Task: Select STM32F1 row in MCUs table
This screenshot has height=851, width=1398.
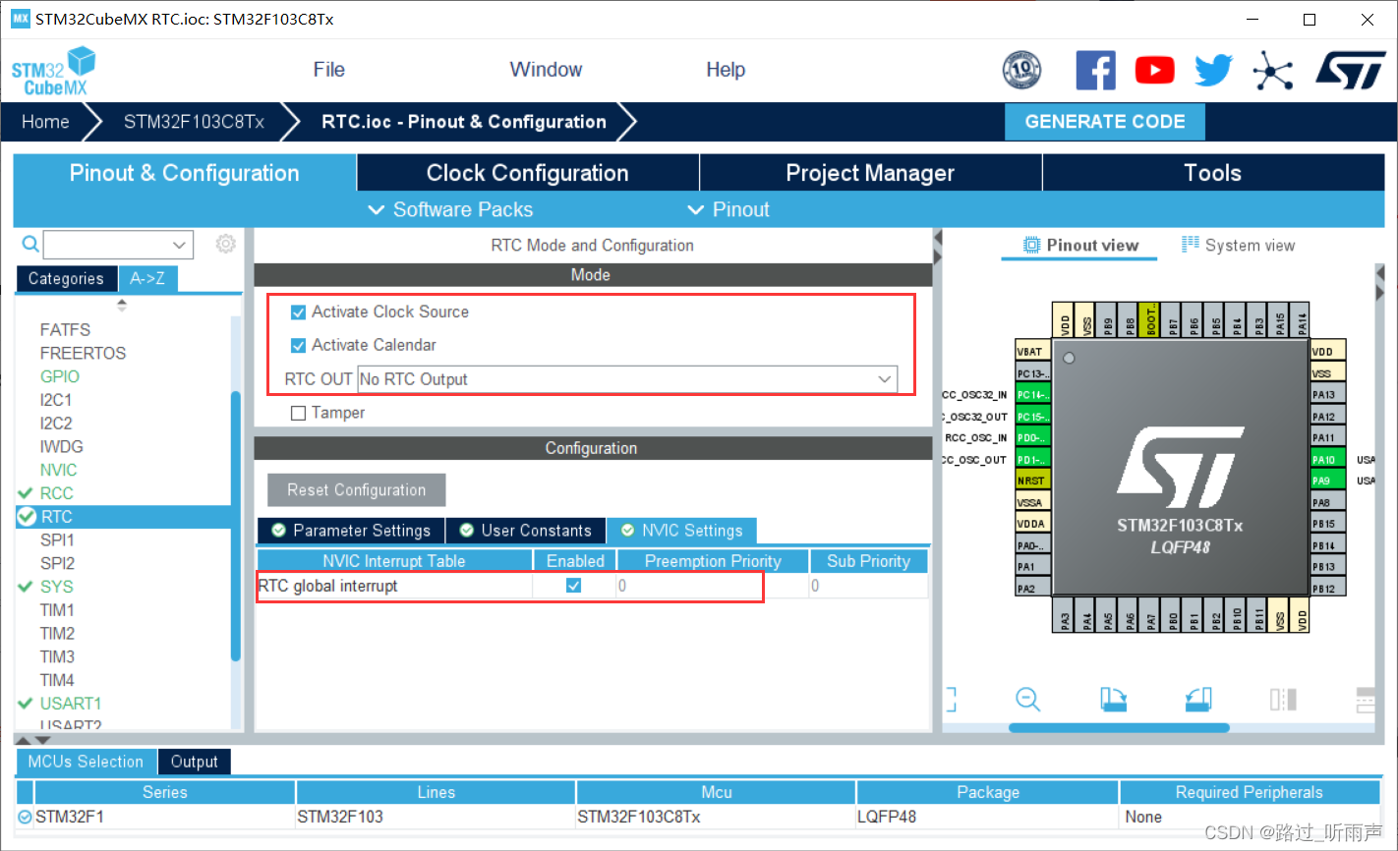Action: [698, 817]
